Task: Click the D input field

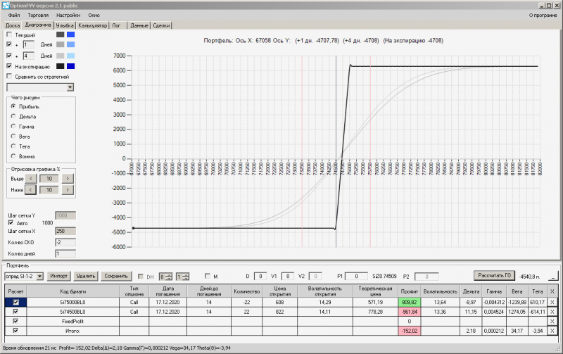Action: coord(260,276)
